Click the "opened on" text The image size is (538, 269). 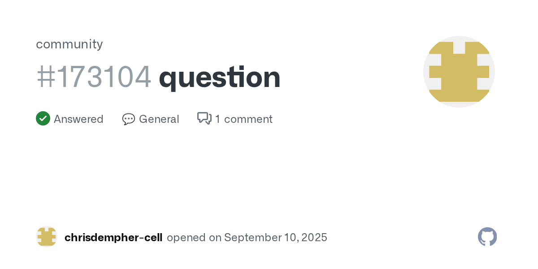tap(194, 238)
